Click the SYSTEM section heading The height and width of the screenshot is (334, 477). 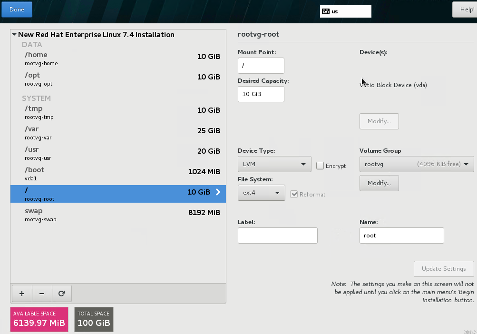tap(36, 98)
